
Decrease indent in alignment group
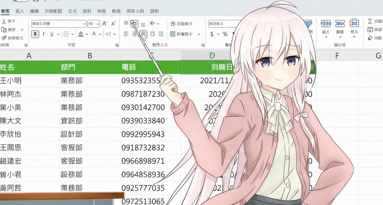(152, 34)
